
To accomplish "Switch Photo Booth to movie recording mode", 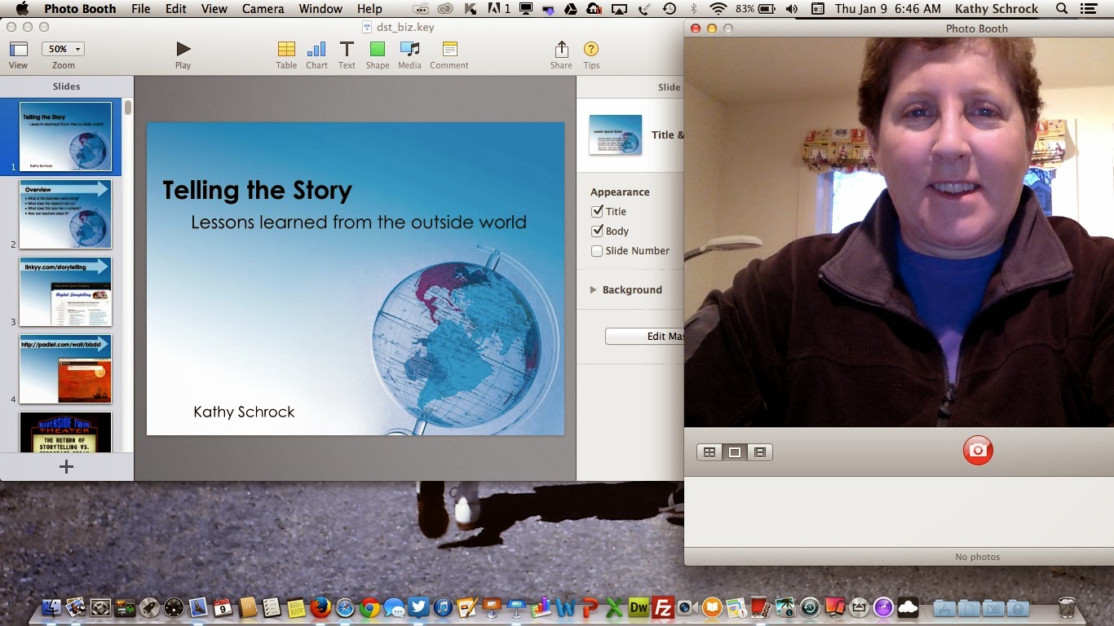I will tap(760, 452).
